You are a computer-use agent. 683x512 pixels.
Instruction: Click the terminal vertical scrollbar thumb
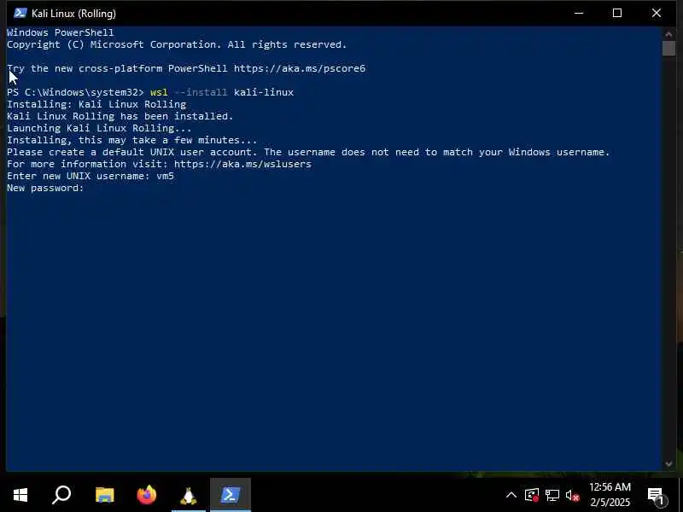pos(668,48)
